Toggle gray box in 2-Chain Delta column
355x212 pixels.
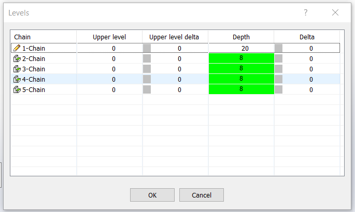pos(279,58)
